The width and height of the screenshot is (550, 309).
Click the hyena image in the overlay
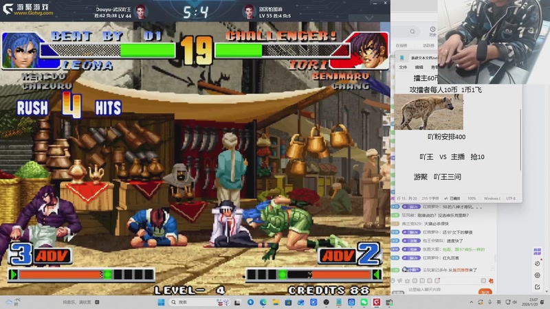pyautogui.click(x=428, y=113)
